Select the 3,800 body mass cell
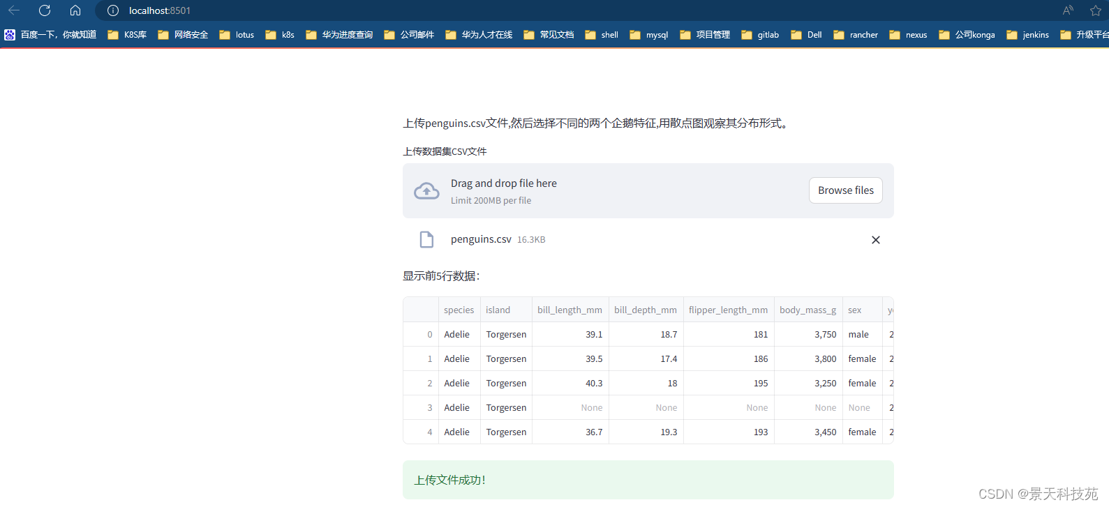This screenshot has height=507, width=1109. point(808,359)
